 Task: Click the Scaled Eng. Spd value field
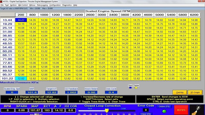[x=12, y=92]
